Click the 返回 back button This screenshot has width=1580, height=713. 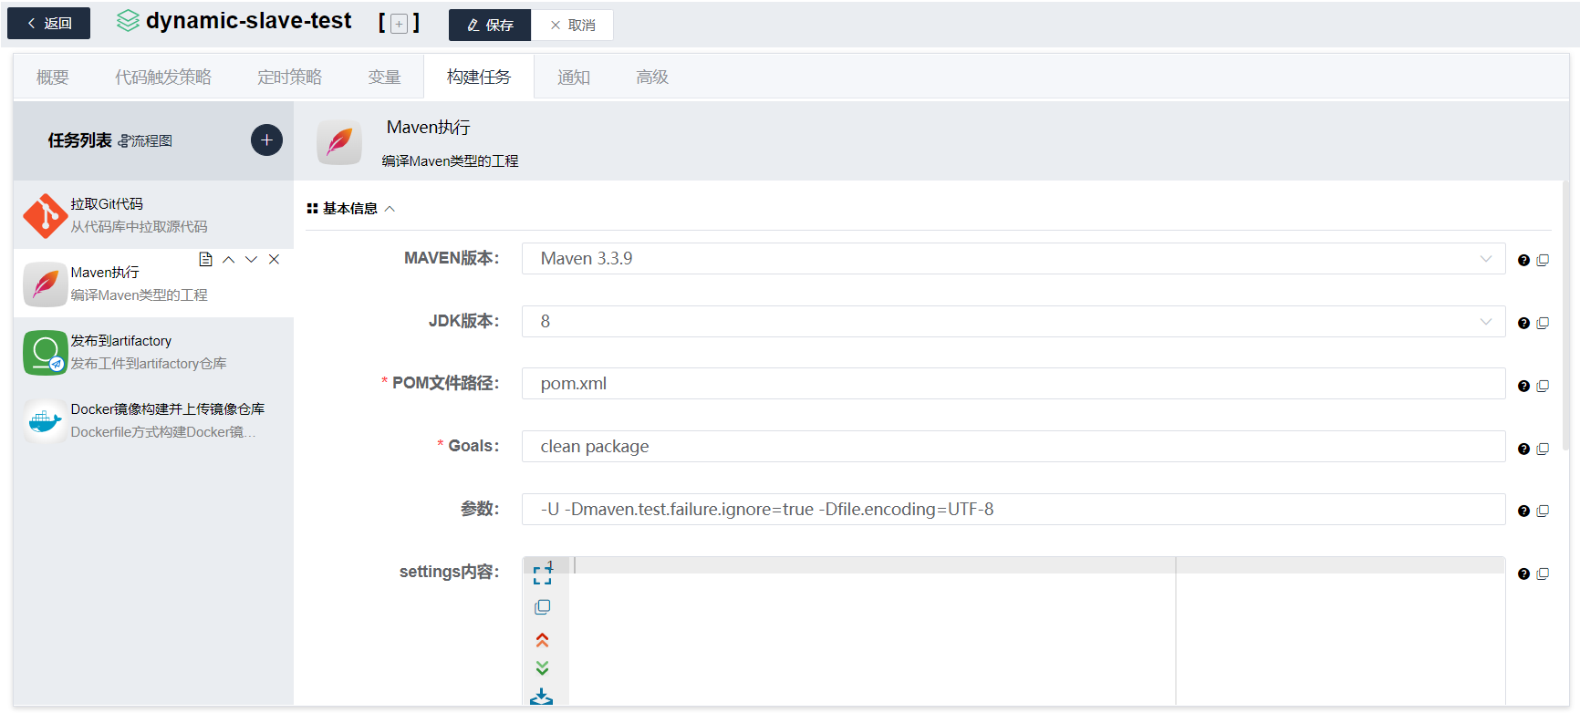[48, 24]
